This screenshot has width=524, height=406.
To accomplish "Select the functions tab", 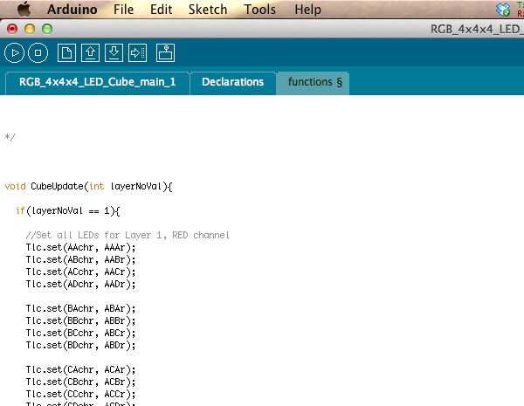I will (x=313, y=83).
